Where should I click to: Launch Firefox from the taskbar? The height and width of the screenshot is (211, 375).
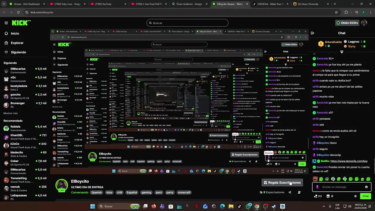154,206
